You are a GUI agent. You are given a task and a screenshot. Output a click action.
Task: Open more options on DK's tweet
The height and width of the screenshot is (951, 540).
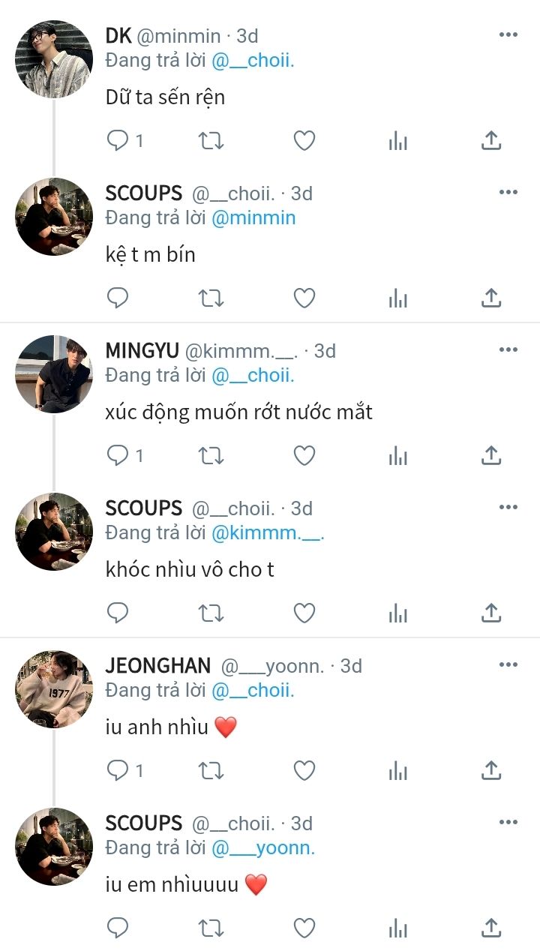pos(508,34)
